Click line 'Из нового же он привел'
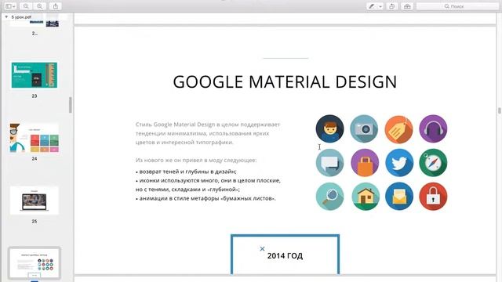Image resolution: width=502 pixels, height=282 pixels. pos(196,160)
